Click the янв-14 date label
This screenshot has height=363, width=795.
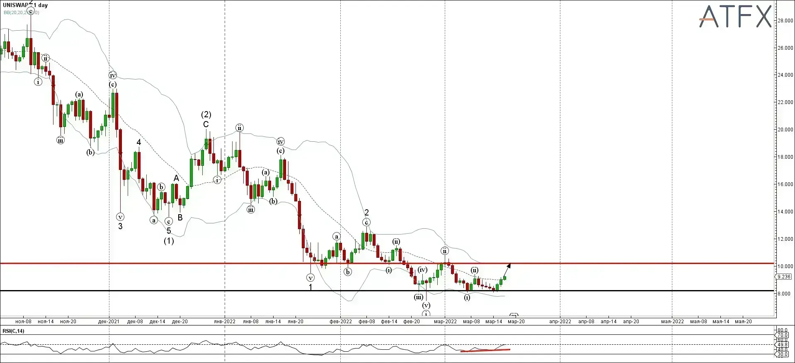click(273, 321)
